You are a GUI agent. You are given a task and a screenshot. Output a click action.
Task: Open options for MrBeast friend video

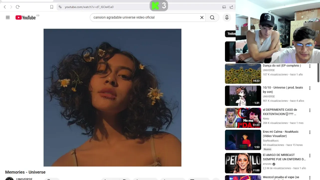coord(310,155)
